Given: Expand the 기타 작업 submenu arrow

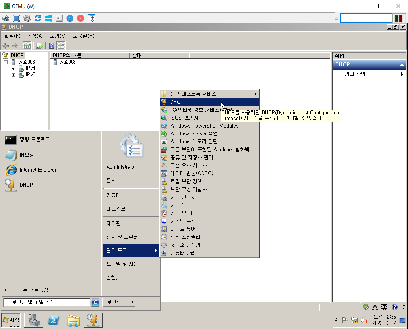Looking at the screenshot, I should [x=402, y=74].
